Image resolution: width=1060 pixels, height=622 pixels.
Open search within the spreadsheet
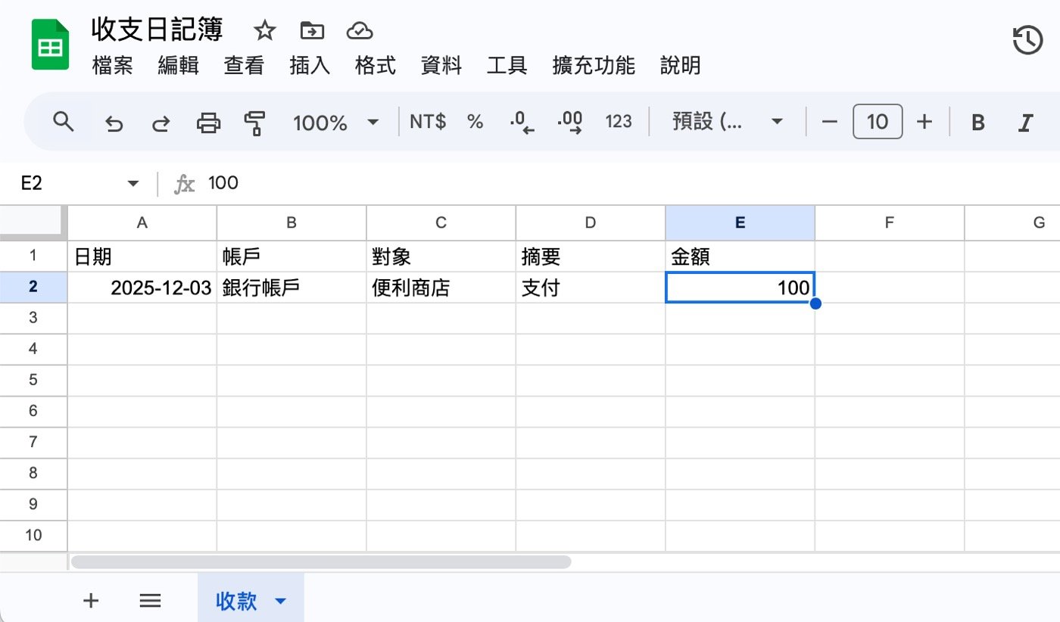coord(64,121)
